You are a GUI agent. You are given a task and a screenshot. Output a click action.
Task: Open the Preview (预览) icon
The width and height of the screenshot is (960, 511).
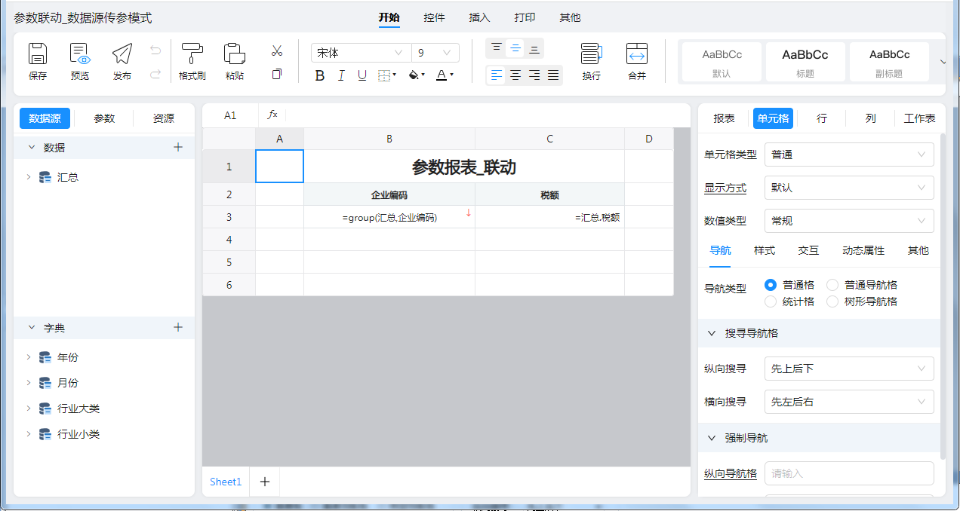[x=80, y=55]
